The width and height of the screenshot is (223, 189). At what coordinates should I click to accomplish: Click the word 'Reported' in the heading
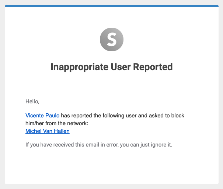(153, 67)
